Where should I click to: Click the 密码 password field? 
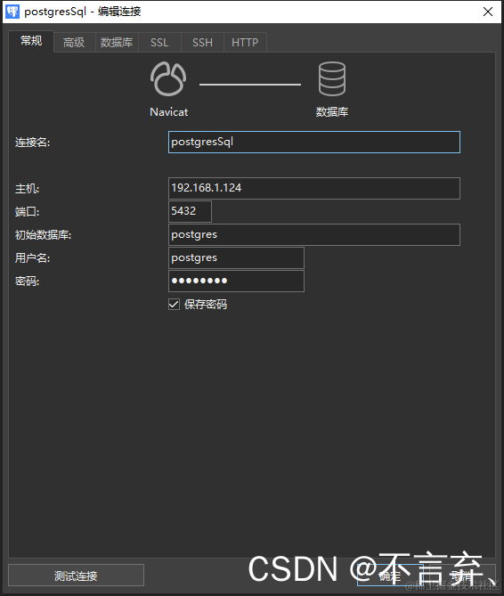pos(236,281)
